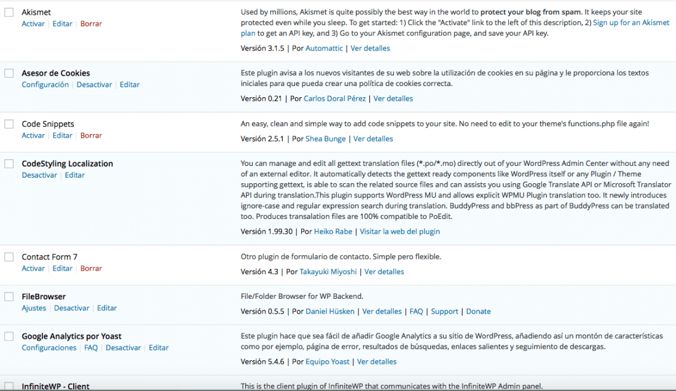This screenshot has width=676, height=391.
Task: Click the Akismet plugin title
Action: pos(36,12)
